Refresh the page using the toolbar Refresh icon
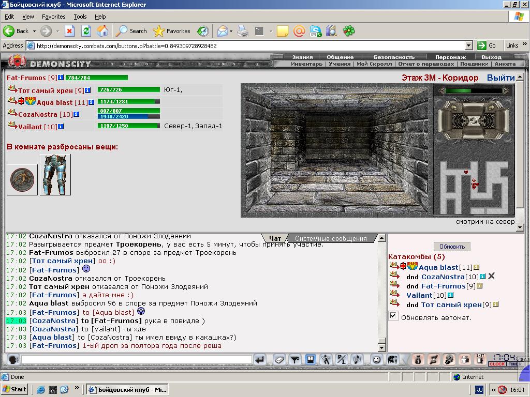This screenshot has height=397, width=530. [86, 31]
